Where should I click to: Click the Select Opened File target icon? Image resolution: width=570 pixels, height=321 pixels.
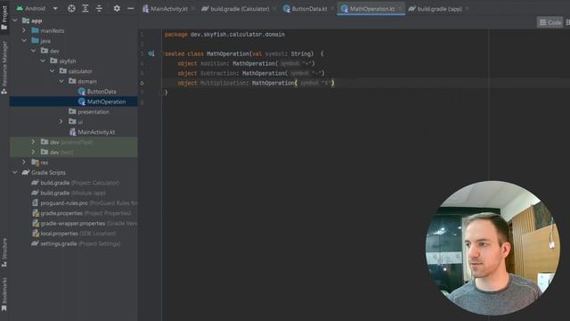(71, 8)
